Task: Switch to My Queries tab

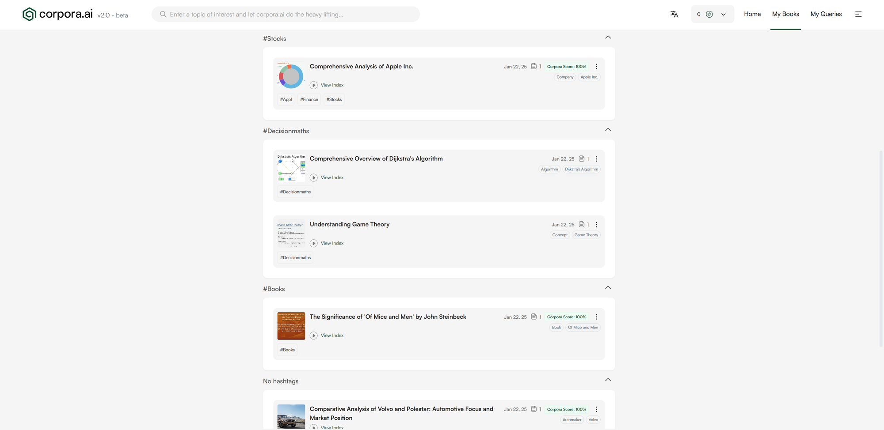Action: [826, 14]
